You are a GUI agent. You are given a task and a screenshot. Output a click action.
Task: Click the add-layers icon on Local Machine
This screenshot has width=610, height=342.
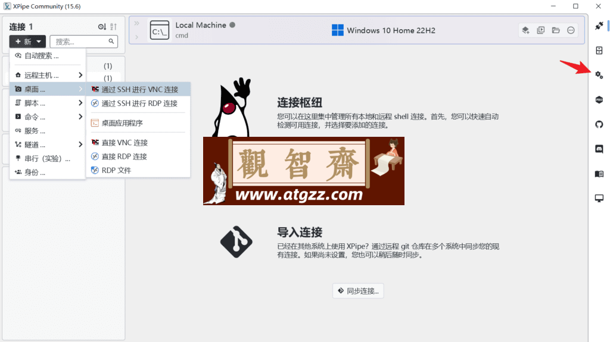pyautogui.click(x=525, y=30)
